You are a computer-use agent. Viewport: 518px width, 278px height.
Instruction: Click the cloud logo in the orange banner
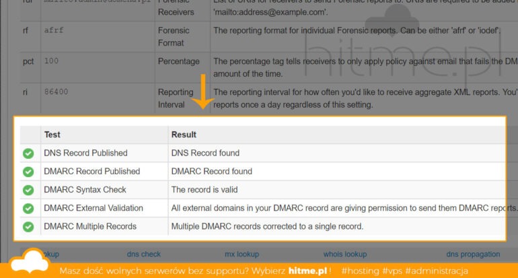coord(30,262)
